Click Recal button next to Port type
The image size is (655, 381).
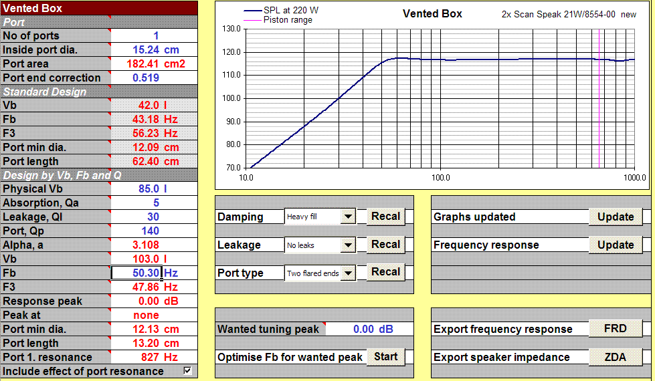pyautogui.click(x=385, y=272)
